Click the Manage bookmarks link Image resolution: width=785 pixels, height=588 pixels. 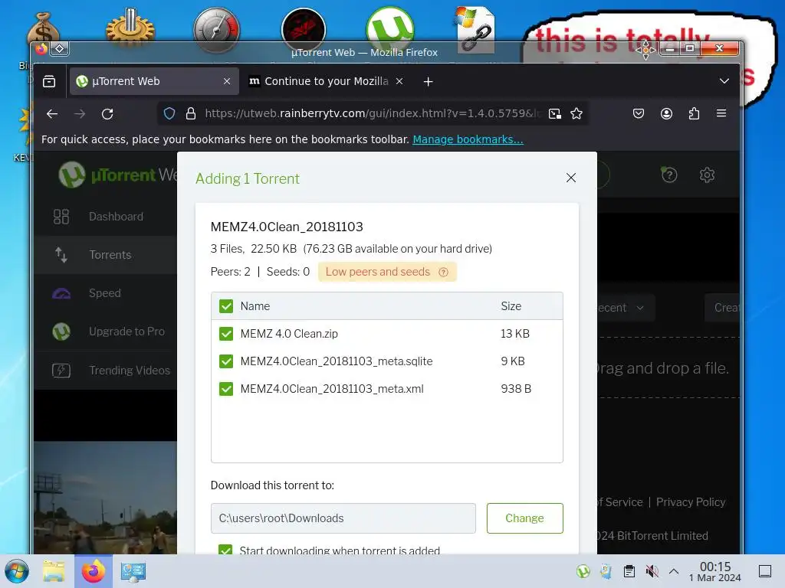(x=468, y=139)
